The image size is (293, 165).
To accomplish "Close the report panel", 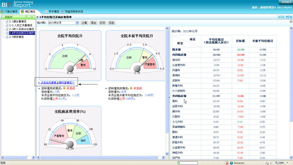I will click(291, 17).
